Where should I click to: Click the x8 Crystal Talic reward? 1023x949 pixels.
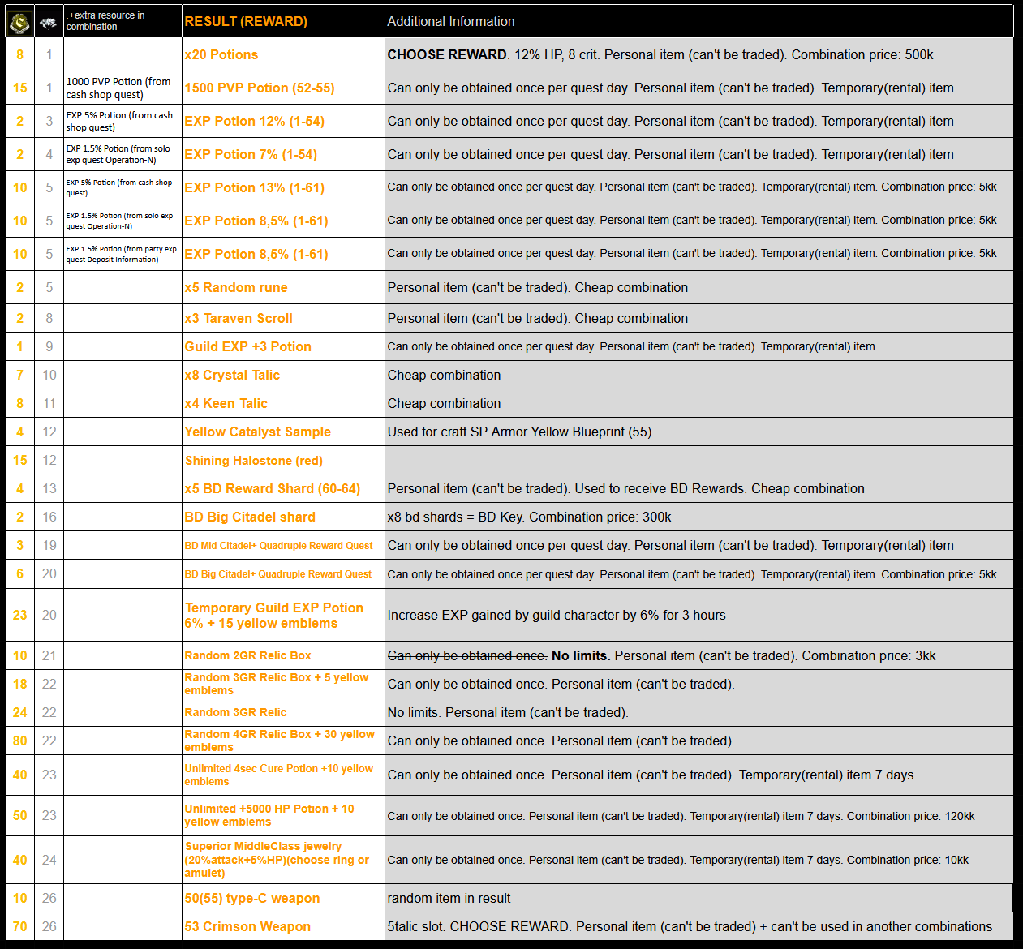232,375
